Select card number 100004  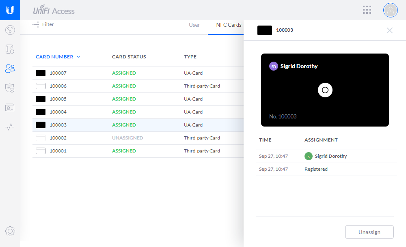[x=58, y=112]
